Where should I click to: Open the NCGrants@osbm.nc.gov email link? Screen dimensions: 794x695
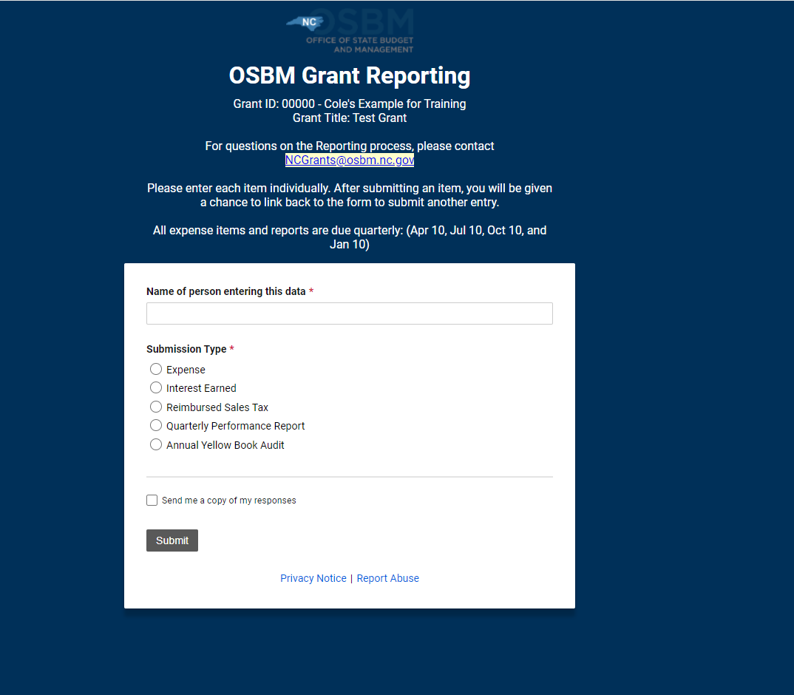coord(349,160)
